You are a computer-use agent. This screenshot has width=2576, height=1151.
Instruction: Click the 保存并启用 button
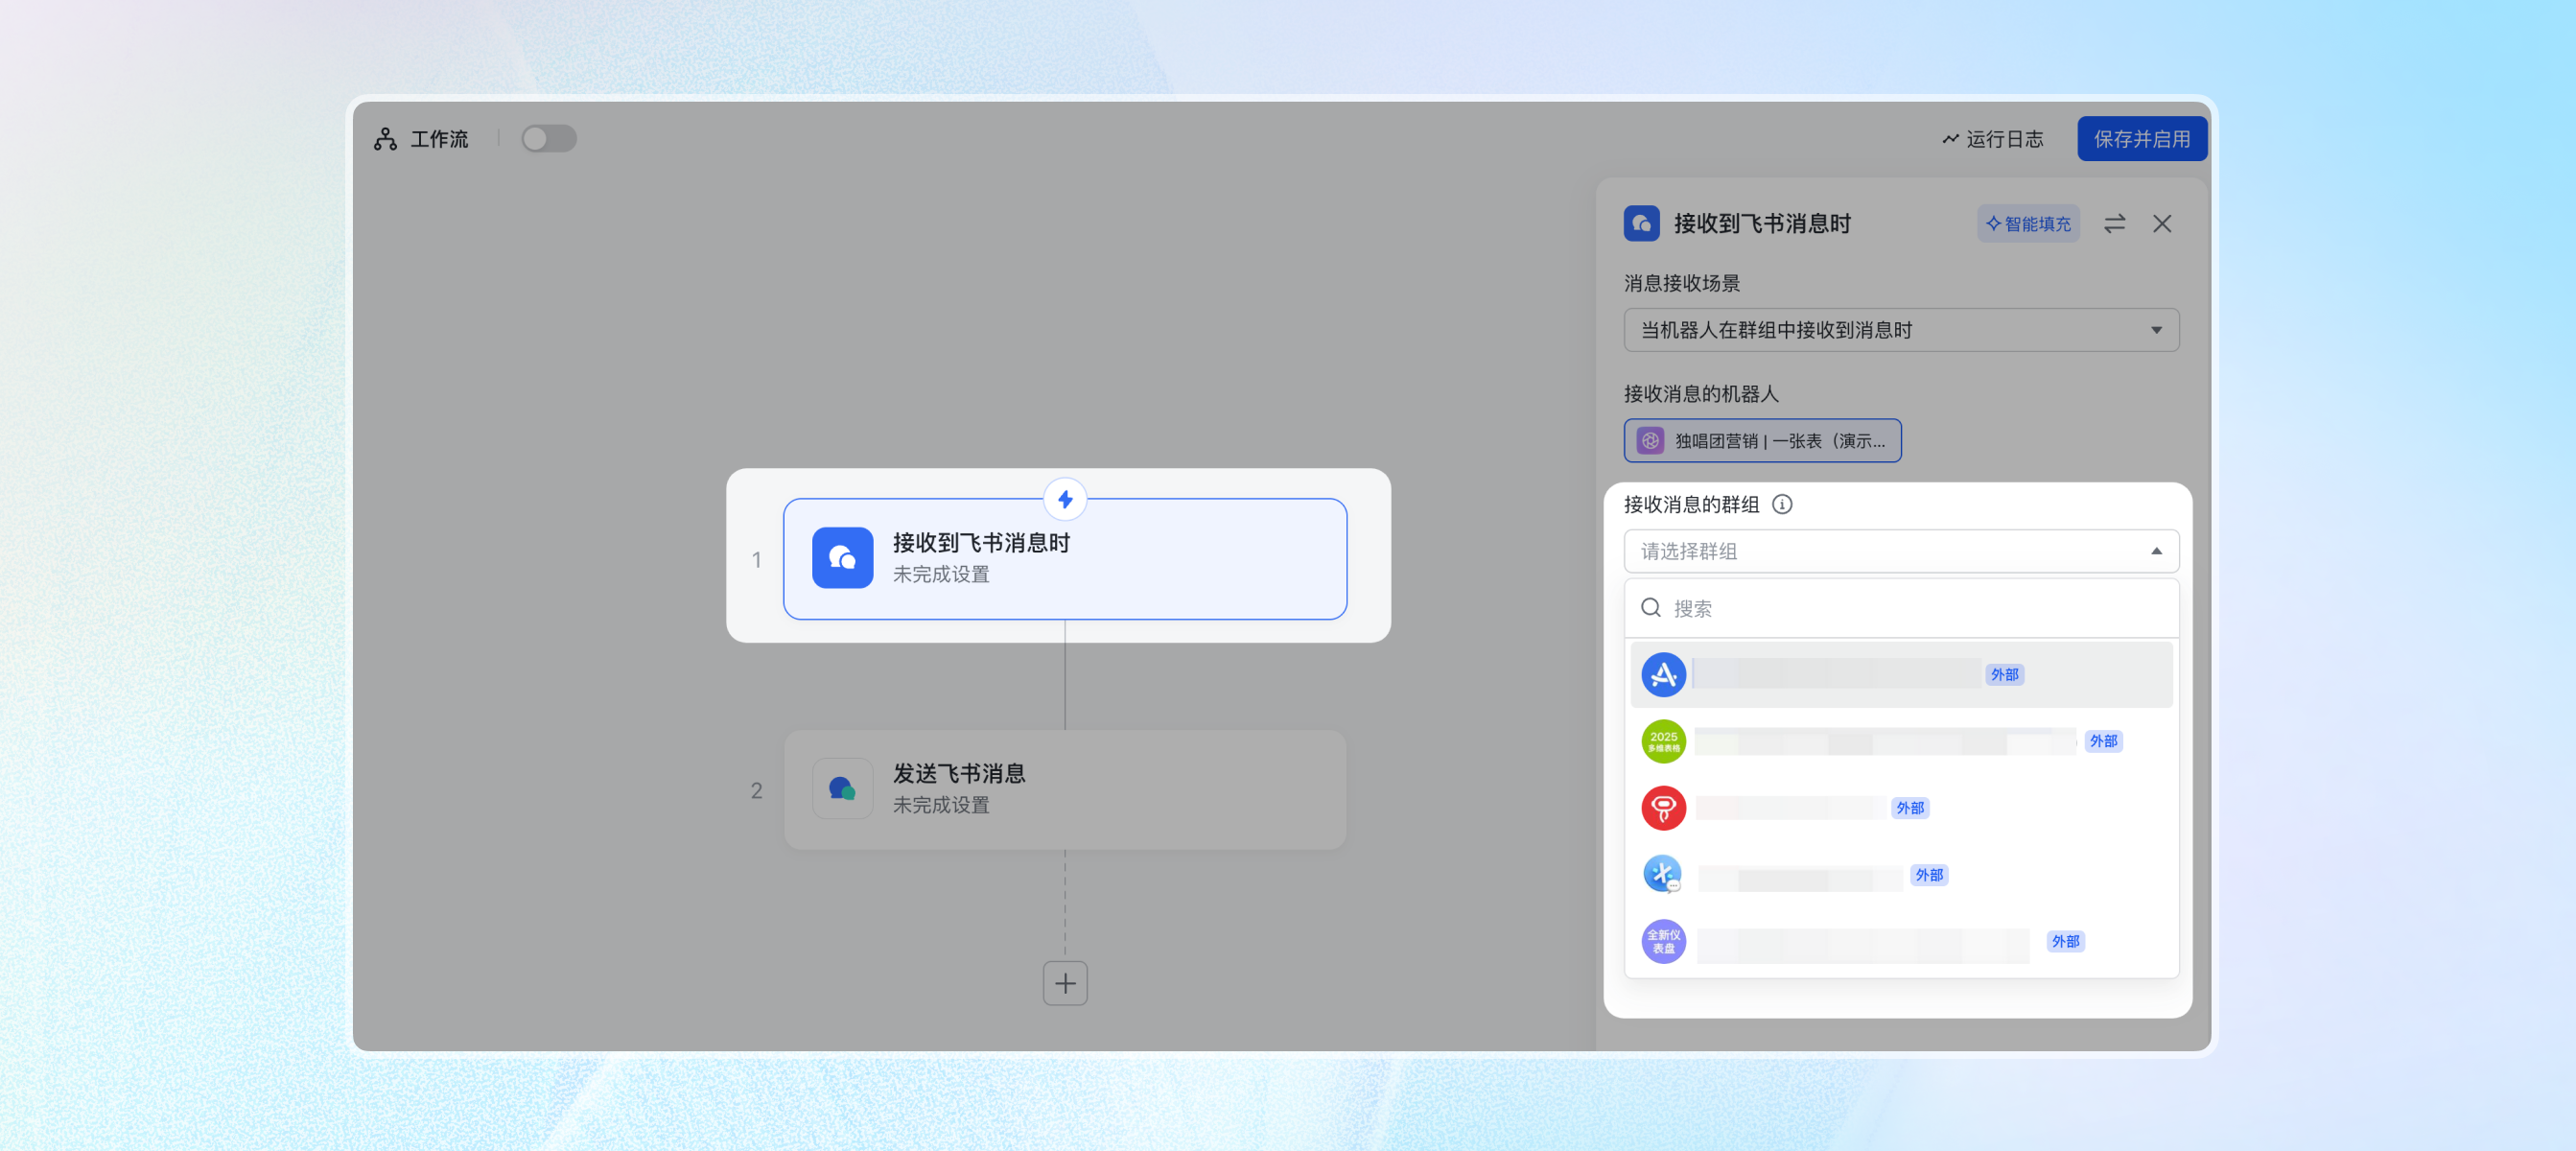tap(2141, 139)
